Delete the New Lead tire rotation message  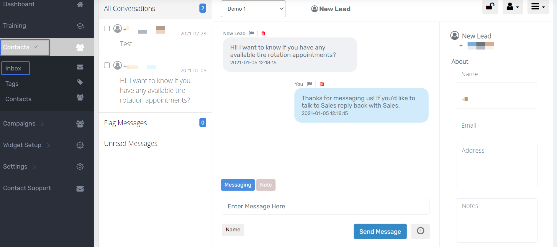(263, 33)
